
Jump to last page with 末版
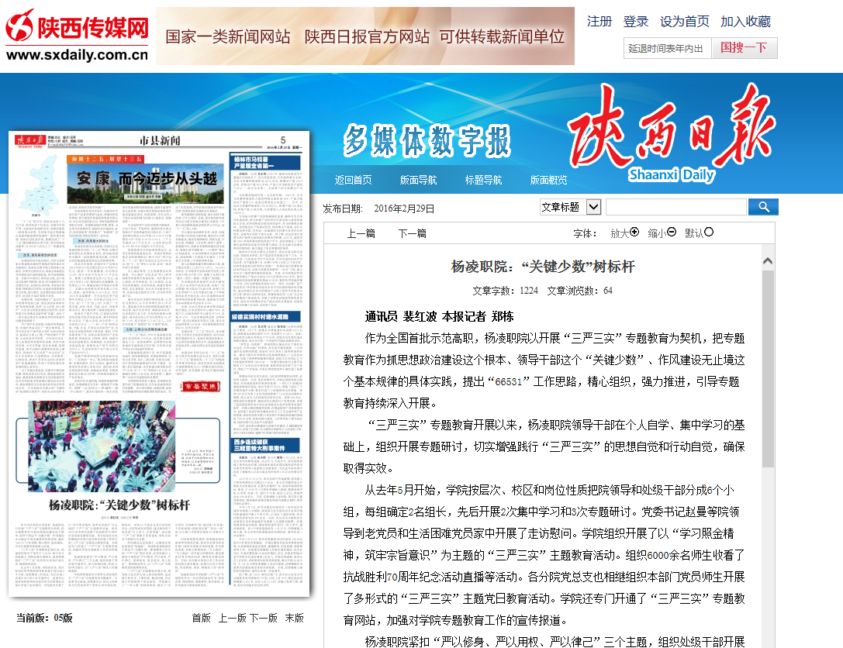[294, 618]
